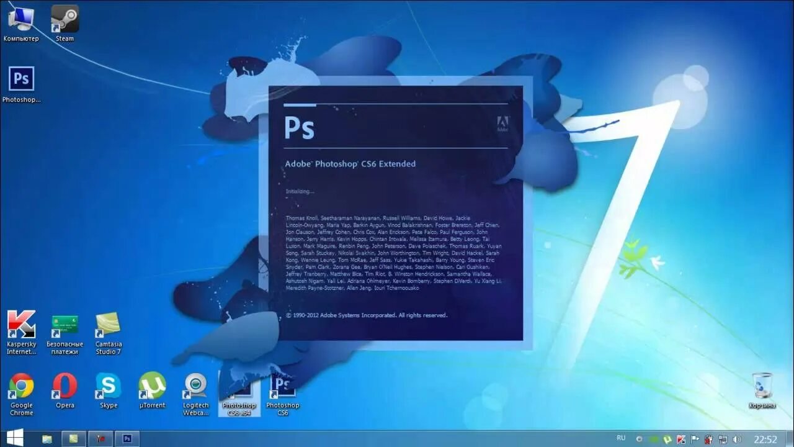
Task: Open Action Center flag tray icon
Action: 695,439
